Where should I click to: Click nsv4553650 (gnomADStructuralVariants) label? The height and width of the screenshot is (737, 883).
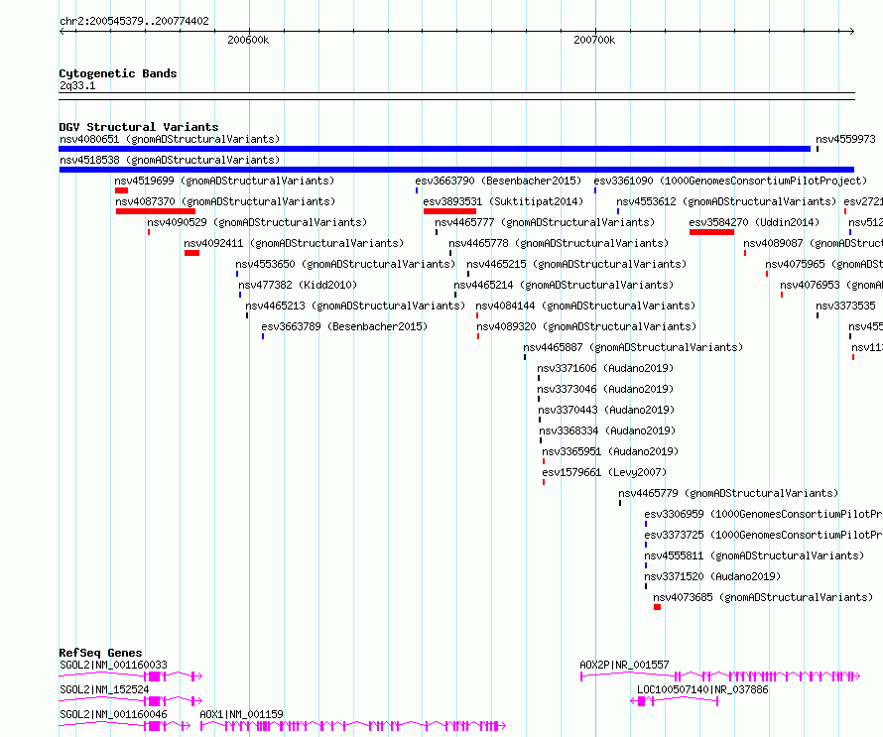[346, 264]
